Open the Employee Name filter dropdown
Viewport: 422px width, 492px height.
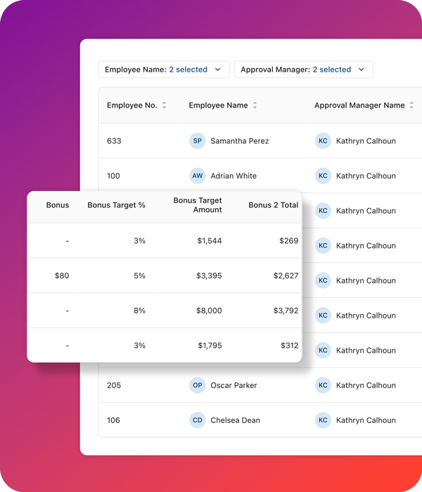(x=163, y=70)
